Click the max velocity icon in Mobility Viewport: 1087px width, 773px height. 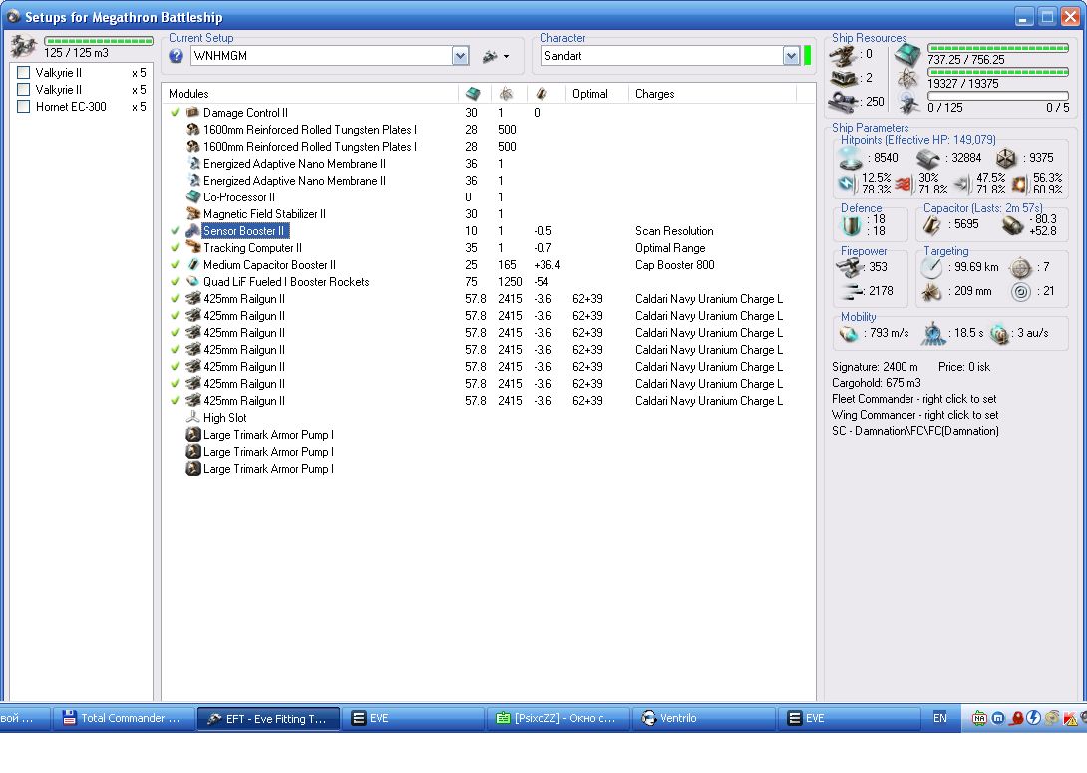(849, 334)
